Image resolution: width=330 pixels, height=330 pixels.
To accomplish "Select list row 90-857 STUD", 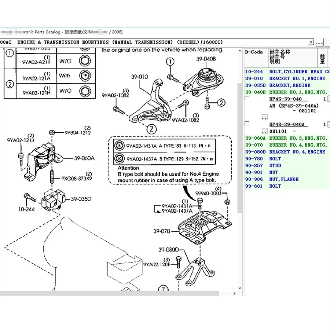I will [x=287, y=165].
